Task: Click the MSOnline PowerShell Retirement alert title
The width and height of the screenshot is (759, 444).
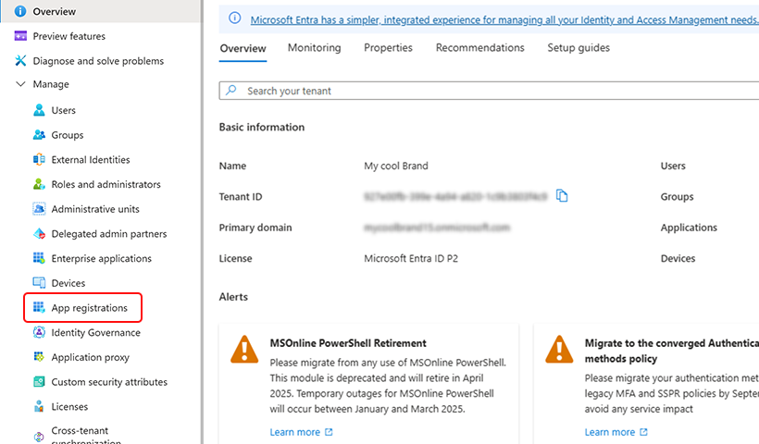Action: (348, 343)
